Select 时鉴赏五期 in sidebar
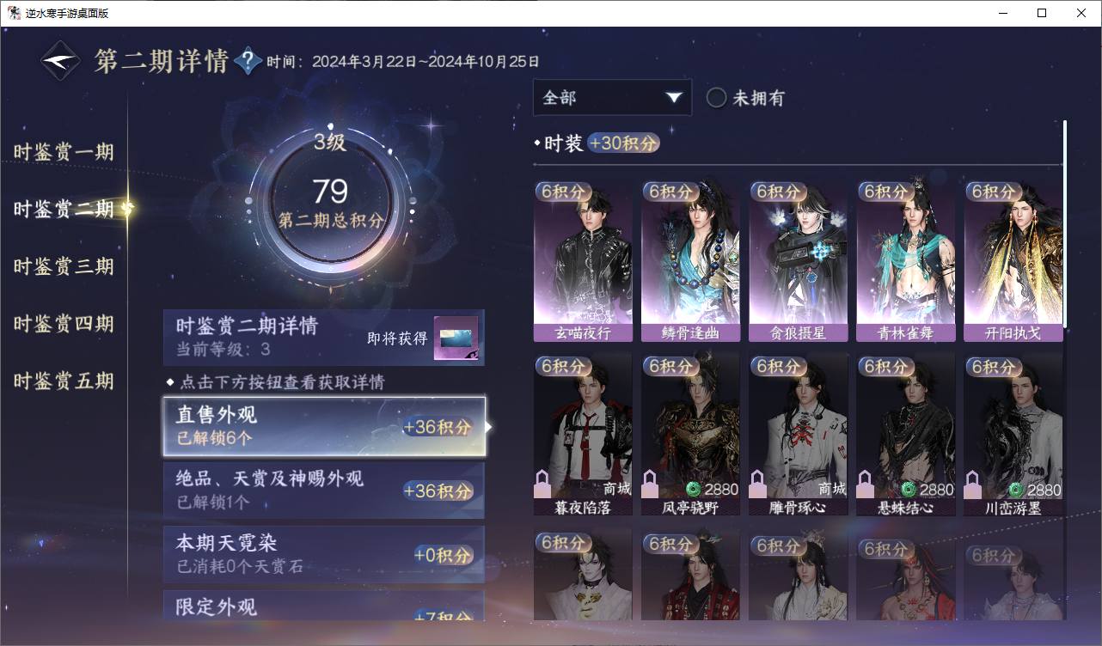 coord(64,381)
